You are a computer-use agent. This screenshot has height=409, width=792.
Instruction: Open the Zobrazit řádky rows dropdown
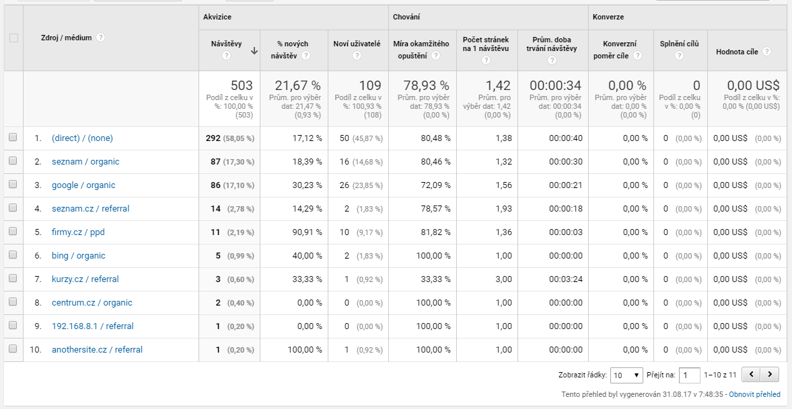pyautogui.click(x=626, y=375)
